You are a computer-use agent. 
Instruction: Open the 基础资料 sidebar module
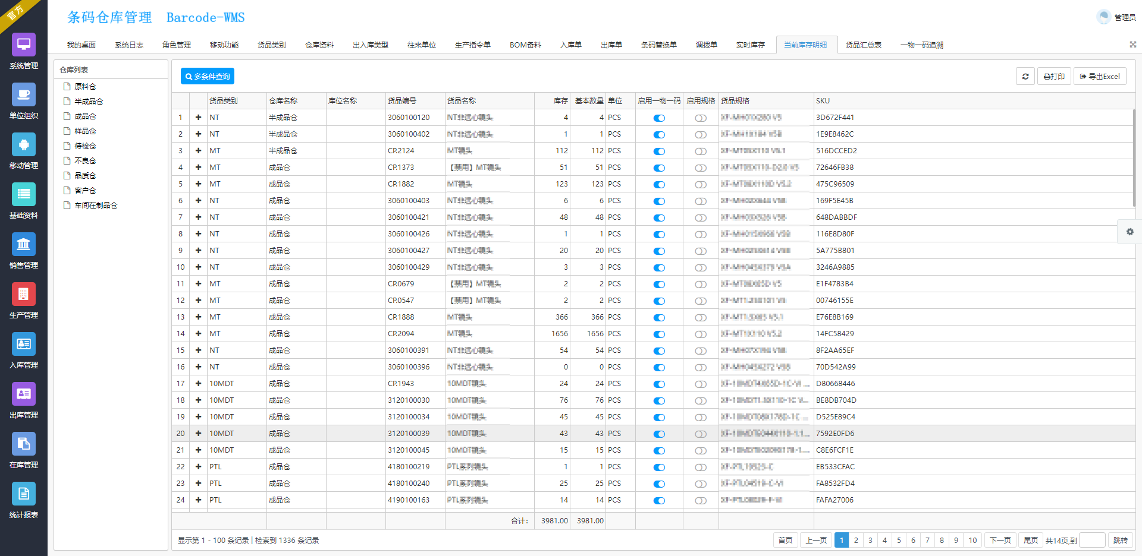pyautogui.click(x=24, y=201)
